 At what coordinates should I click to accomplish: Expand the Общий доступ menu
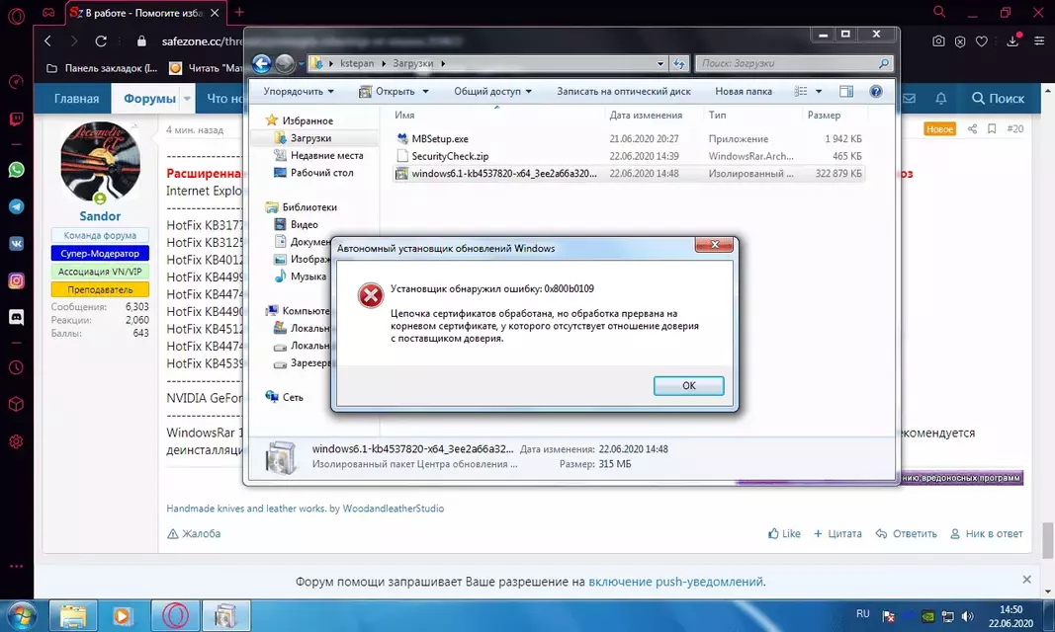click(492, 91)
